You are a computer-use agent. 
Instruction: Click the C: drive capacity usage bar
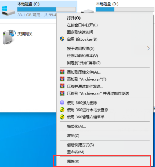(46, 10)
